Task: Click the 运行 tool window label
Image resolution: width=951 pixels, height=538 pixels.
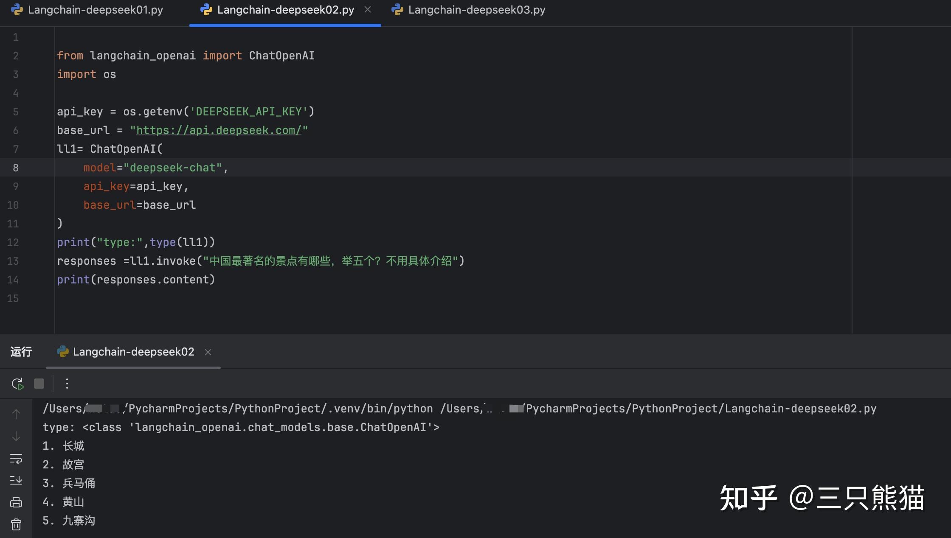Action: [x=21, y=352]
